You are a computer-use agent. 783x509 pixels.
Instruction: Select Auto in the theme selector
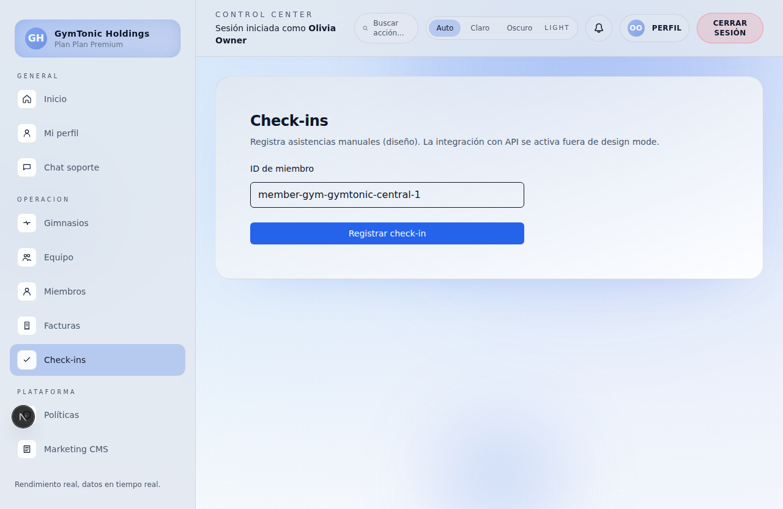[445, 27]
